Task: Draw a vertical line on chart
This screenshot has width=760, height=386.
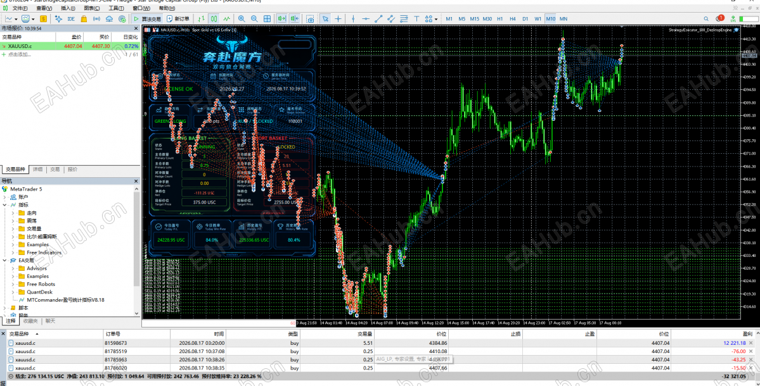Action: click(x=353, y=19)
